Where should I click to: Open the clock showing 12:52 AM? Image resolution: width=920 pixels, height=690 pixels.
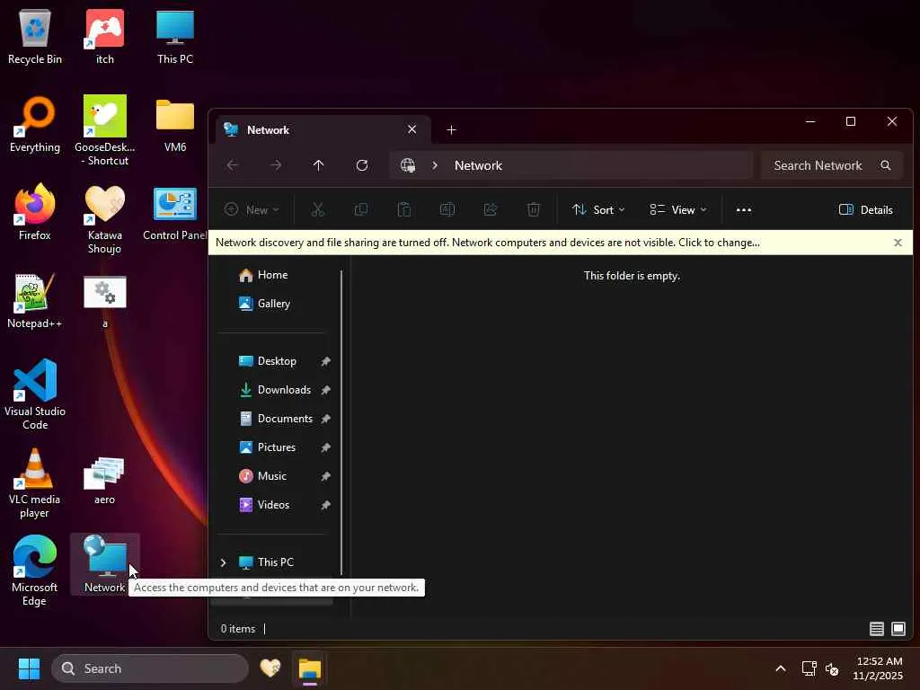coord(879,668)
